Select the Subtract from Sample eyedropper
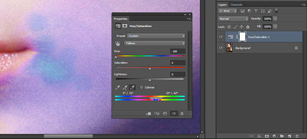Image resolution: width=307 pixels, height=139 pixels. [132, 87]
